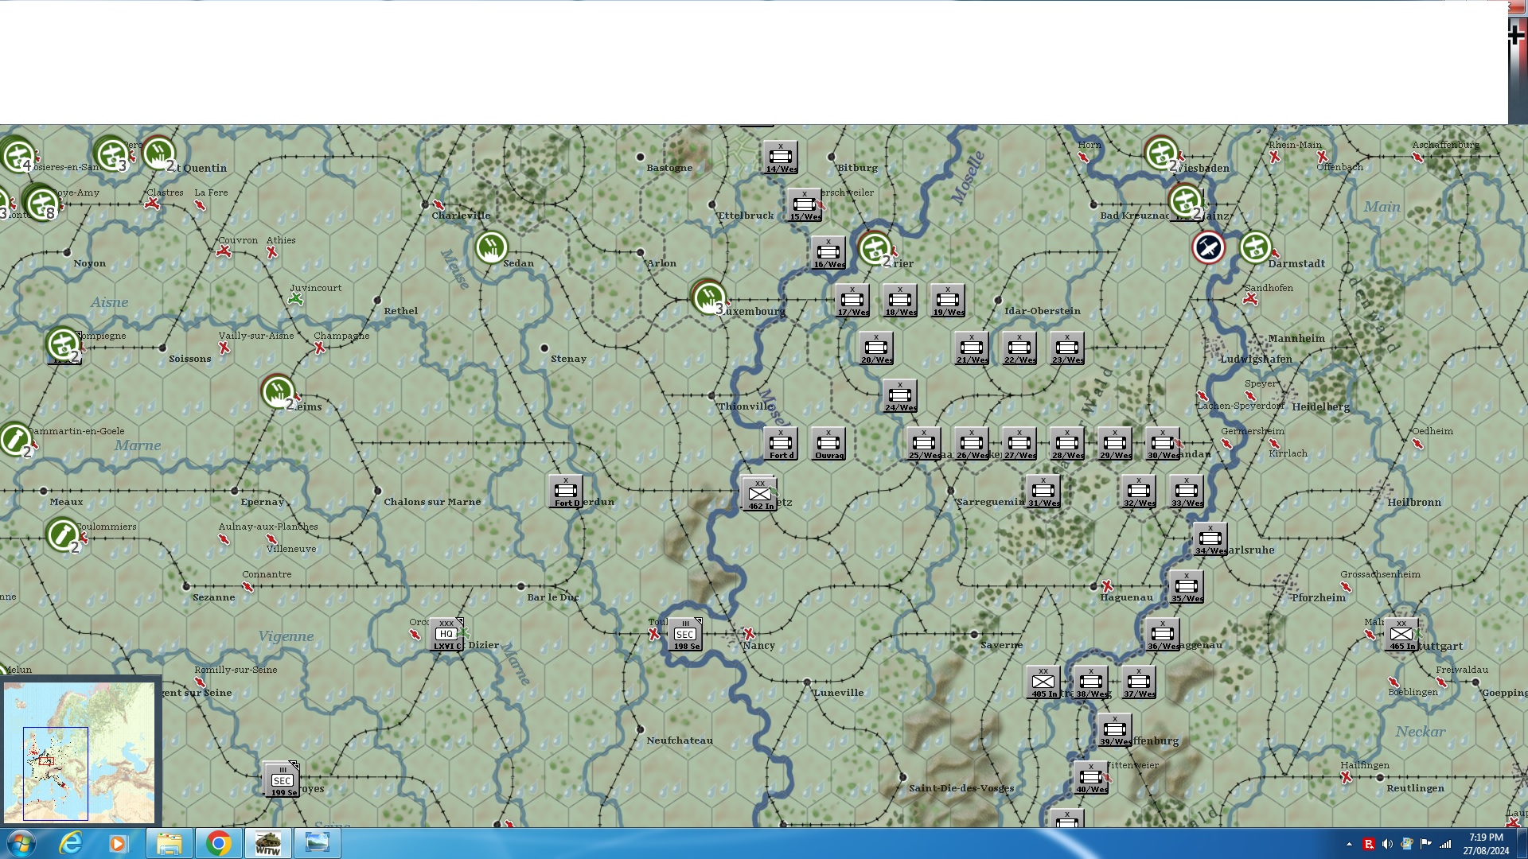
Task: Click the 24/West Wall unit counter
Action: (x=900, y=396)
